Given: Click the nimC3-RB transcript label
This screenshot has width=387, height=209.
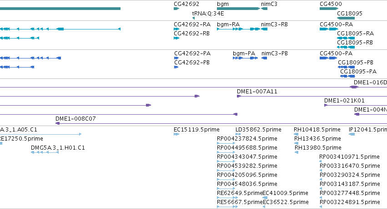Looking at the screenshot, I should (274, 24).
